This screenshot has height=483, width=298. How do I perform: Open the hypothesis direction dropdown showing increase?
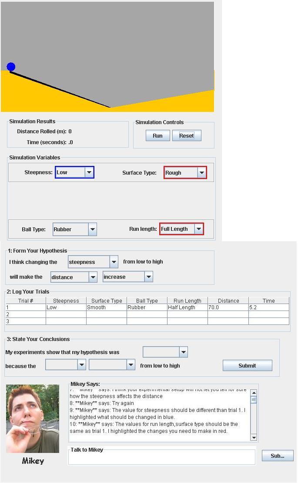[128, 277]
